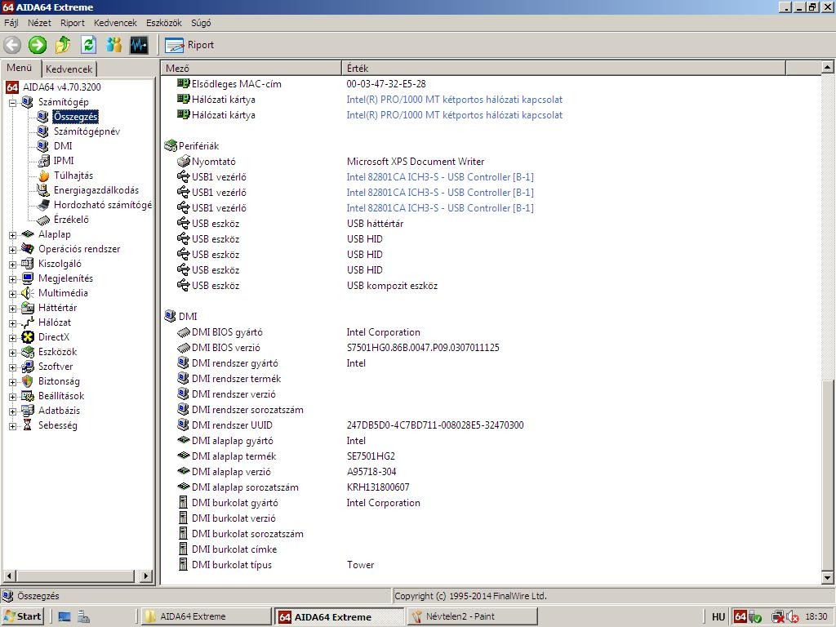This screenshot has height=627, width=836.
Task: Open the Fájl menu
Action: [x=11, y=23]
